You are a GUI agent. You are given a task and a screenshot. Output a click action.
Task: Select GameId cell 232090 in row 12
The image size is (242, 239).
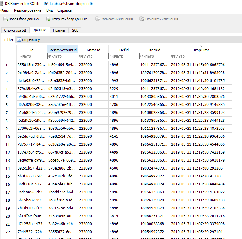pos(93,152)
